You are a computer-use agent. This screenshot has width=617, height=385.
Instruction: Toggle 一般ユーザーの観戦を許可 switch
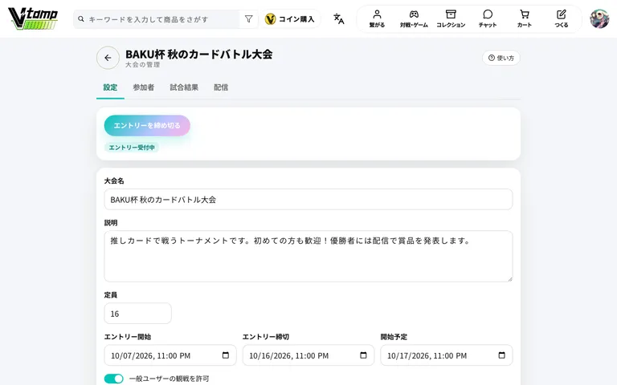(114, 379)
